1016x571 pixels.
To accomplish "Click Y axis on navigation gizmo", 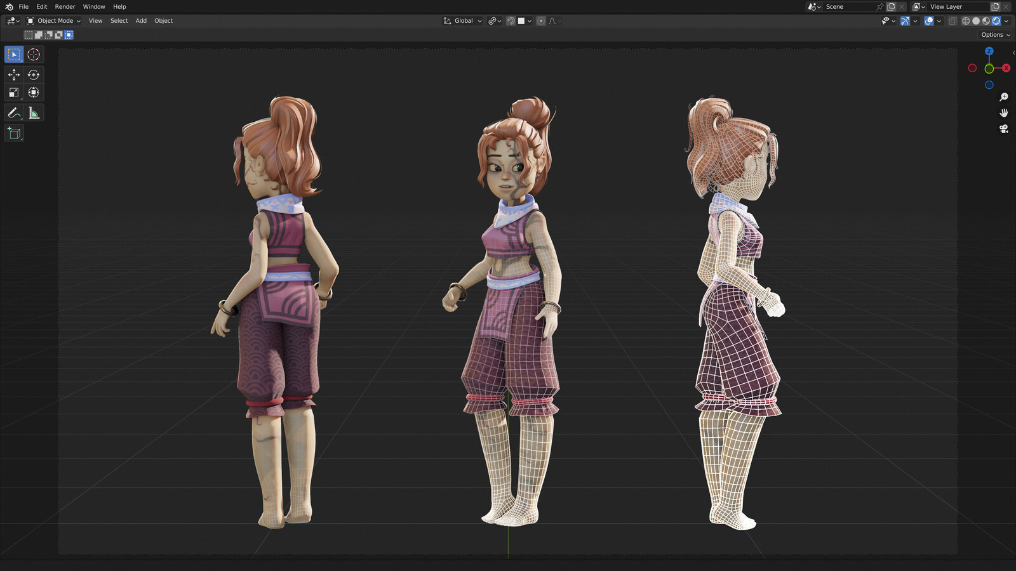I will 989,69.
